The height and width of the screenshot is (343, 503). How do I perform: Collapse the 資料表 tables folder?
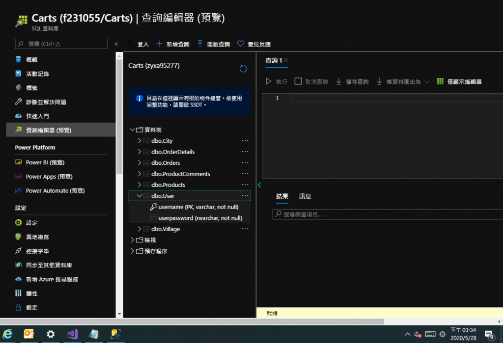tap(132, 130)
